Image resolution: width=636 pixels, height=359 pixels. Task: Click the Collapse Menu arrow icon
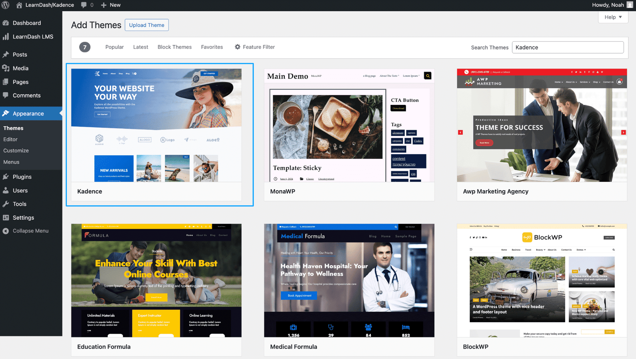(6, 231)
